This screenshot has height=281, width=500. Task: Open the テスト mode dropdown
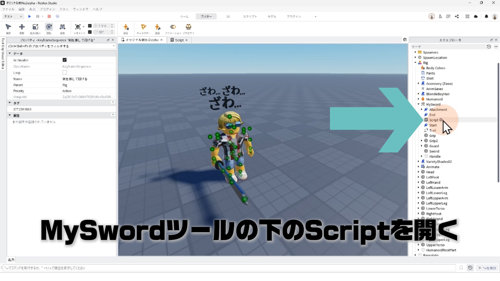(x=13, y=16)
